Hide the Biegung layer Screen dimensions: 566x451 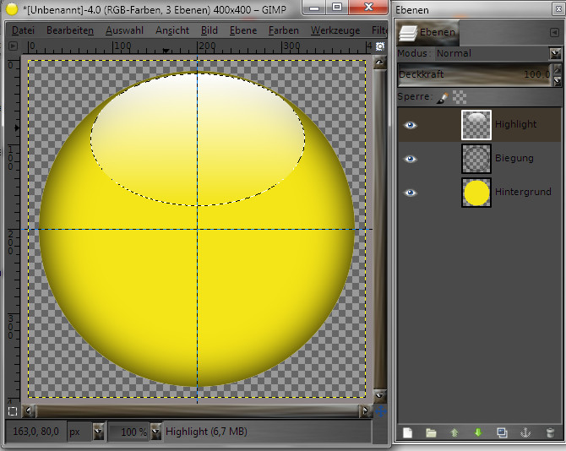411,158
